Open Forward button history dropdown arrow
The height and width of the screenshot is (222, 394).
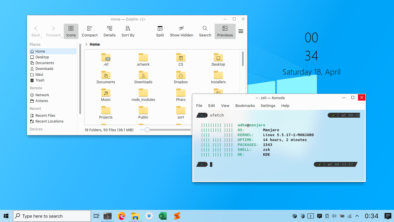pos(62,37)
